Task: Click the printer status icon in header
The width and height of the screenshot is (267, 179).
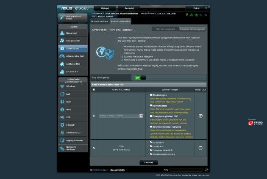Action: (x=206, y=15)
